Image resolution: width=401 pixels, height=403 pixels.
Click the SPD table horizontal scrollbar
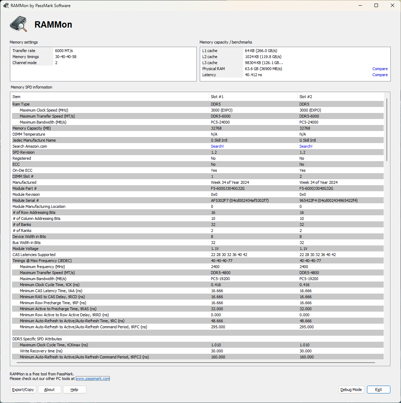tap(196, 363)
